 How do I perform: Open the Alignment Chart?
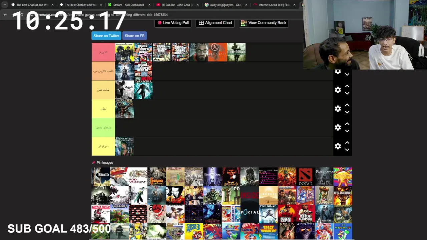pyautogui.click(x=215, y=23)
